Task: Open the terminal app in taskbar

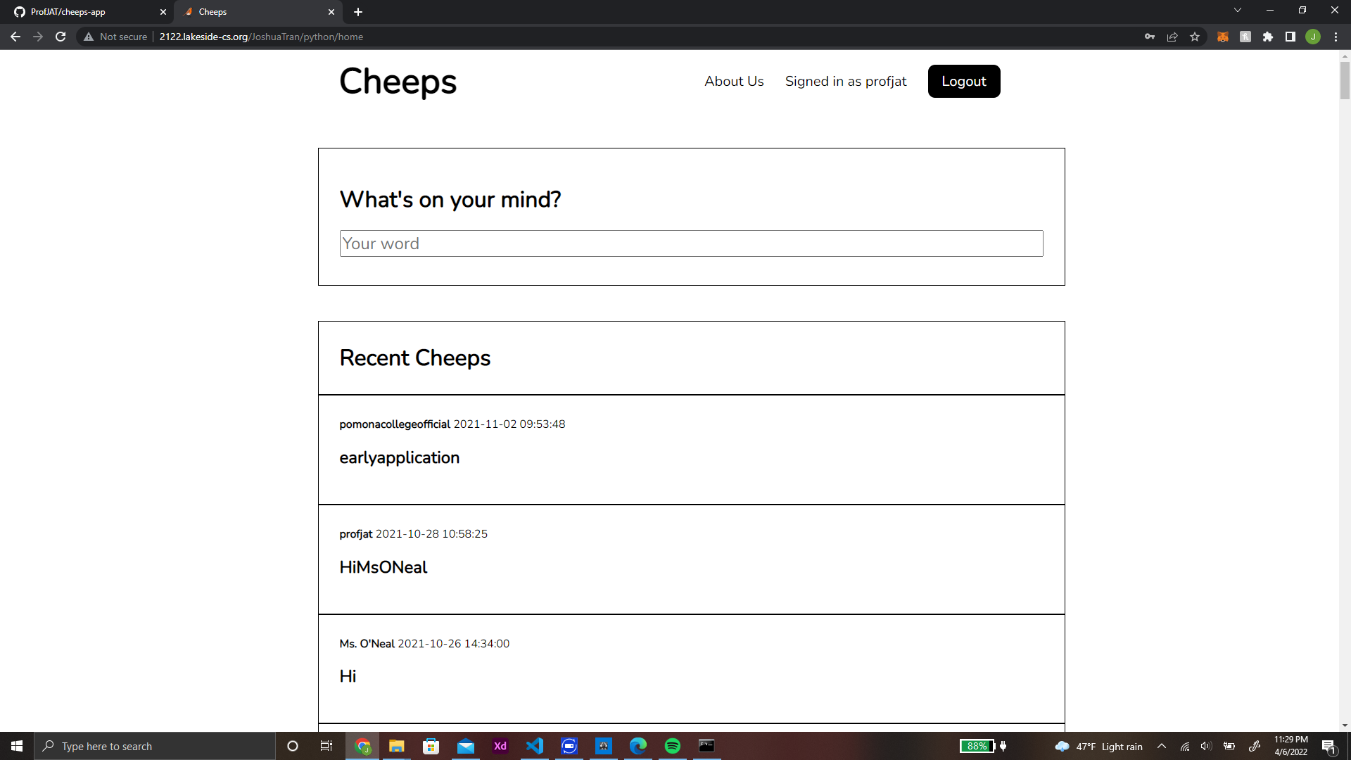Action: coord(706,746)
